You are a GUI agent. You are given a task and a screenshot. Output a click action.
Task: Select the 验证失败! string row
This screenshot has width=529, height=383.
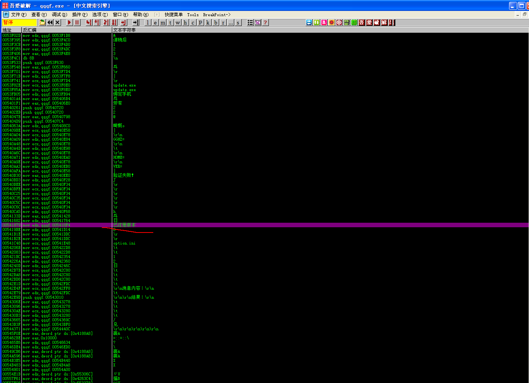point(264,175)
